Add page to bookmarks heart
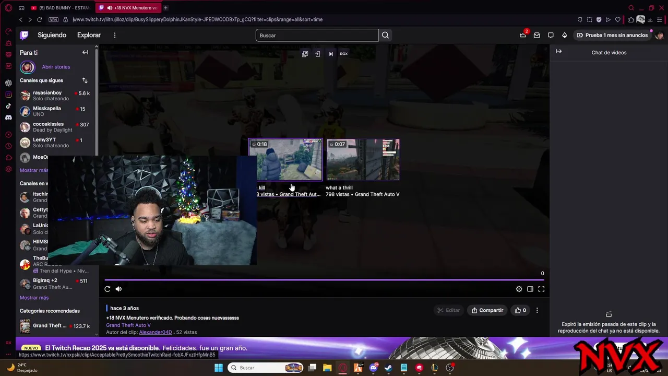Screen dimensions: 668x376 click(x=617, y=19)
